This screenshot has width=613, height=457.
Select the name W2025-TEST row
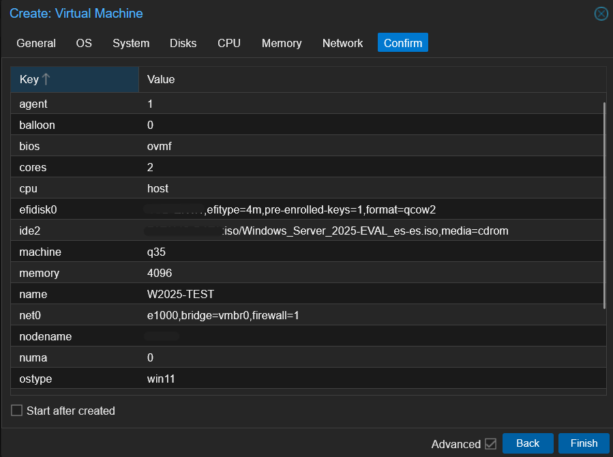[x=307, y=294]
